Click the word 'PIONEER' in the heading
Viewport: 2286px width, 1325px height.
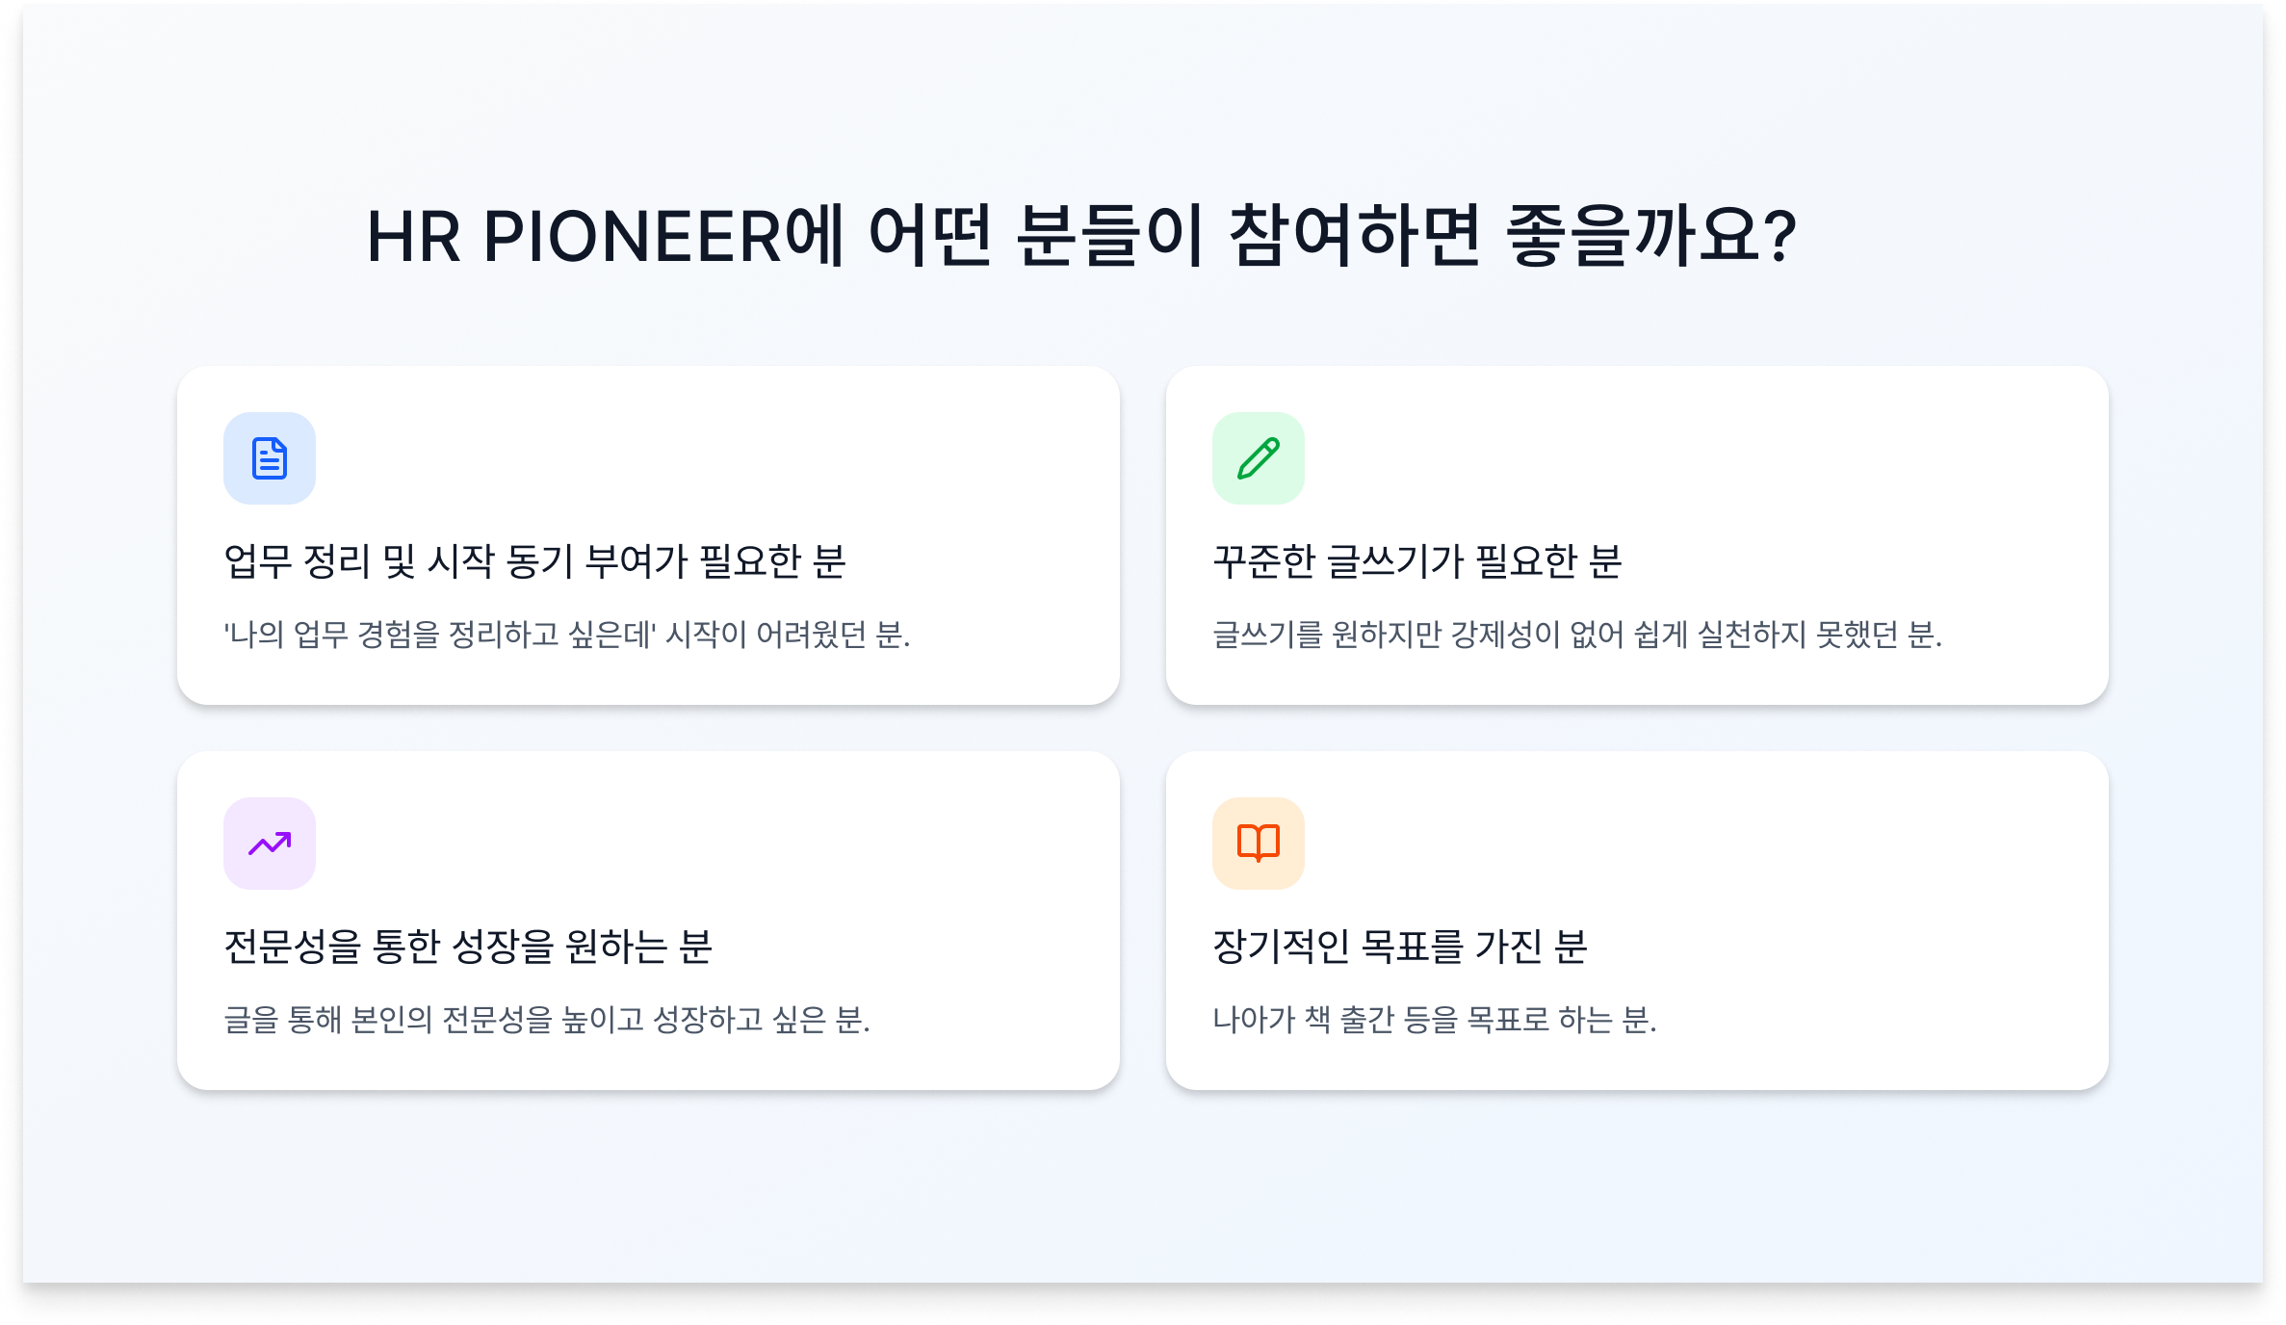click(632, 237)
